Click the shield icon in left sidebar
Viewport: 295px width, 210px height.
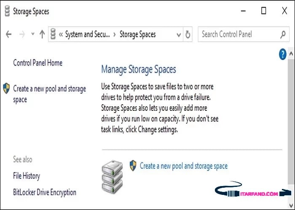(x=6, y=88)
